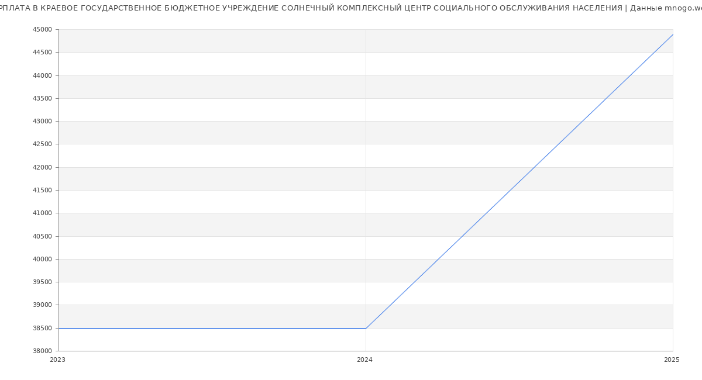This screenshot has width=702, height=380.
Task: Select the 38000 y-axis label
Action: point(43,351)
